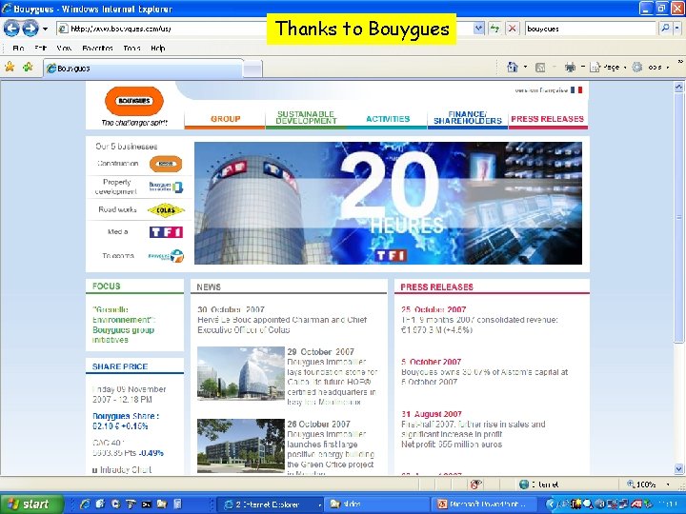Viewport: 686px width, 514px height.
Task: Click the TF1 20 Heures banner image
Action: click(x=388, y=204)
